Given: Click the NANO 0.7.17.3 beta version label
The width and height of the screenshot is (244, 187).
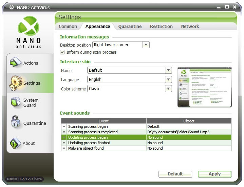Looking at the screenshot, I should [x=24, y=179].
